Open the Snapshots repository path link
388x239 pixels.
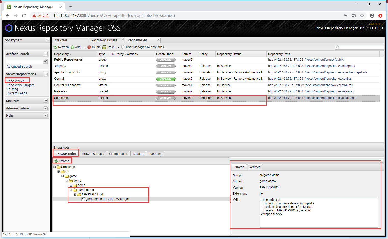tap(312, 98)
